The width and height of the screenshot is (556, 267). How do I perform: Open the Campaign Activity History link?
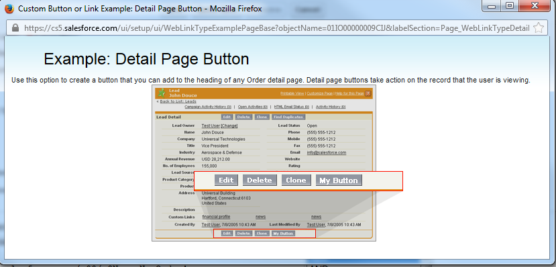point(208,107)
